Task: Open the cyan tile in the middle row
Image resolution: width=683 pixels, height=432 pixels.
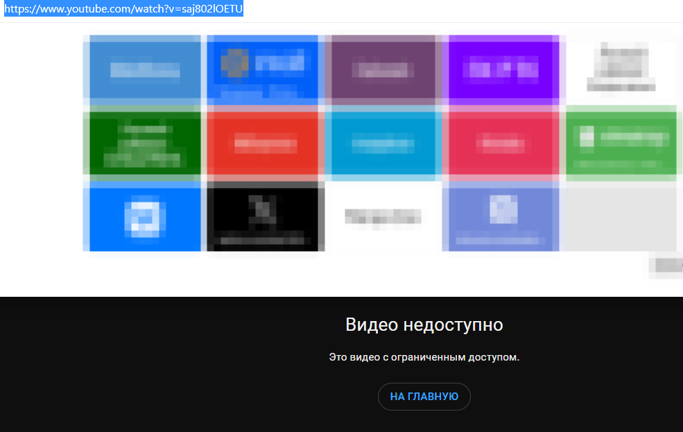Action: (382, 144)
